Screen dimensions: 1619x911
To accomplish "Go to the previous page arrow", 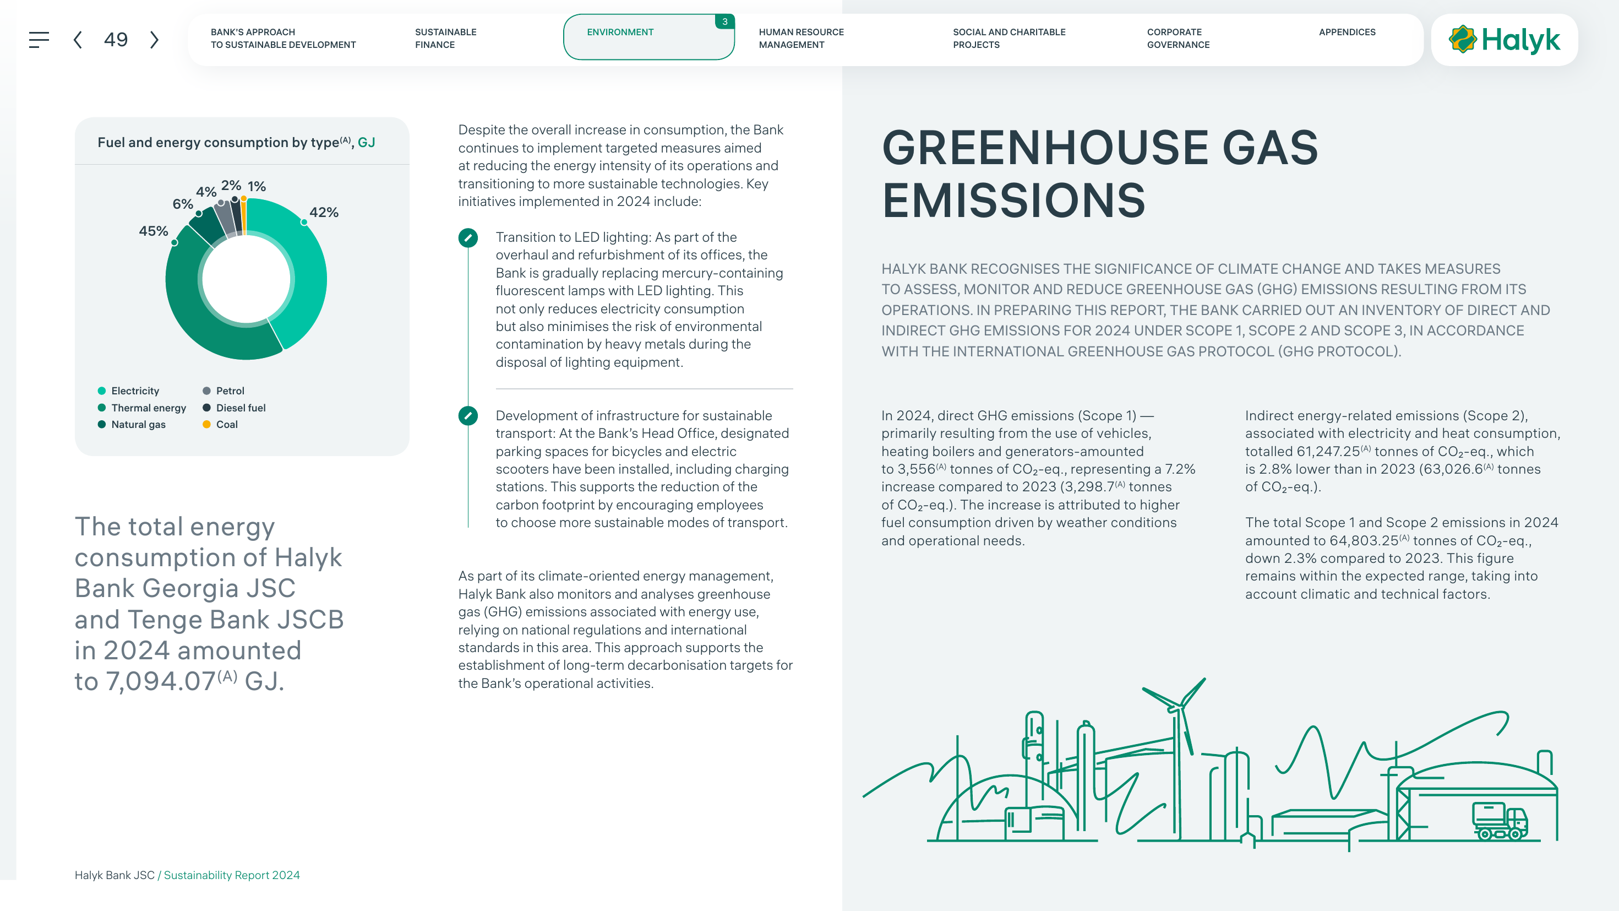I will [77, 40].
